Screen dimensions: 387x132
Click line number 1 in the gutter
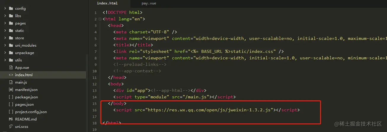coord(95,13)
